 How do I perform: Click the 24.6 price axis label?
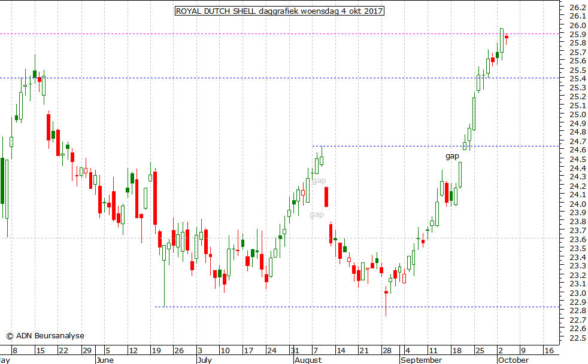click(x=577, y=150)
